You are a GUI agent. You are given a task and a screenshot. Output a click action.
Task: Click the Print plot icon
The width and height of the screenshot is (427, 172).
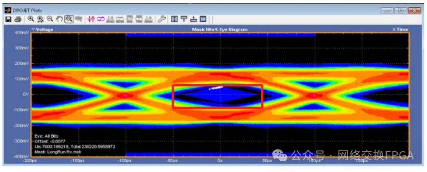click(x=18, y=19)
